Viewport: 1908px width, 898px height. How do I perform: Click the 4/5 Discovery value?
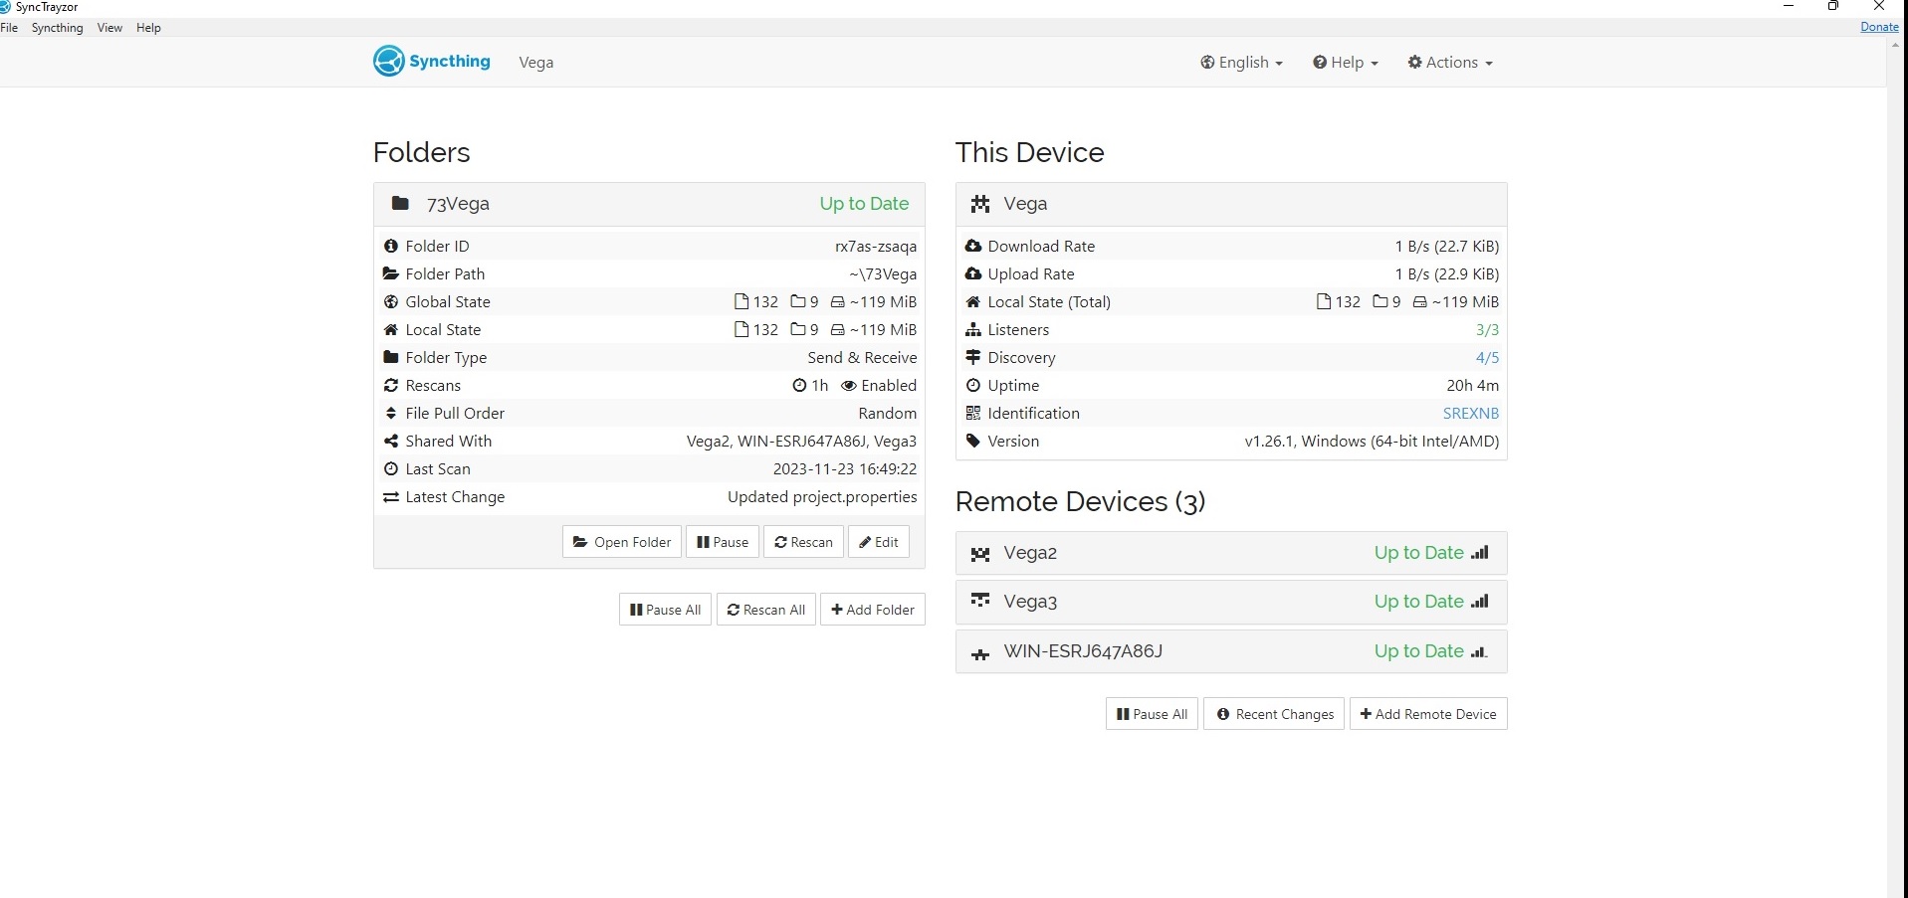click(1487, 357)
